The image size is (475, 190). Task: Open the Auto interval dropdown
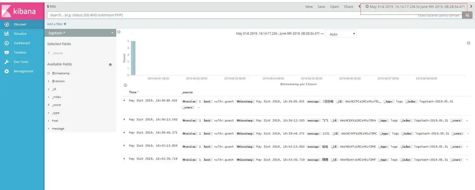pos(341,34)
